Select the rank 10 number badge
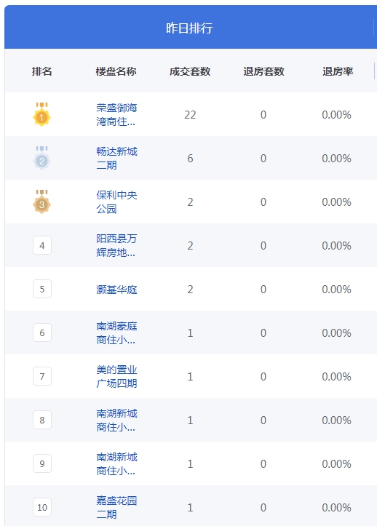Screen dimensions: 377x526 coord(42,507)
